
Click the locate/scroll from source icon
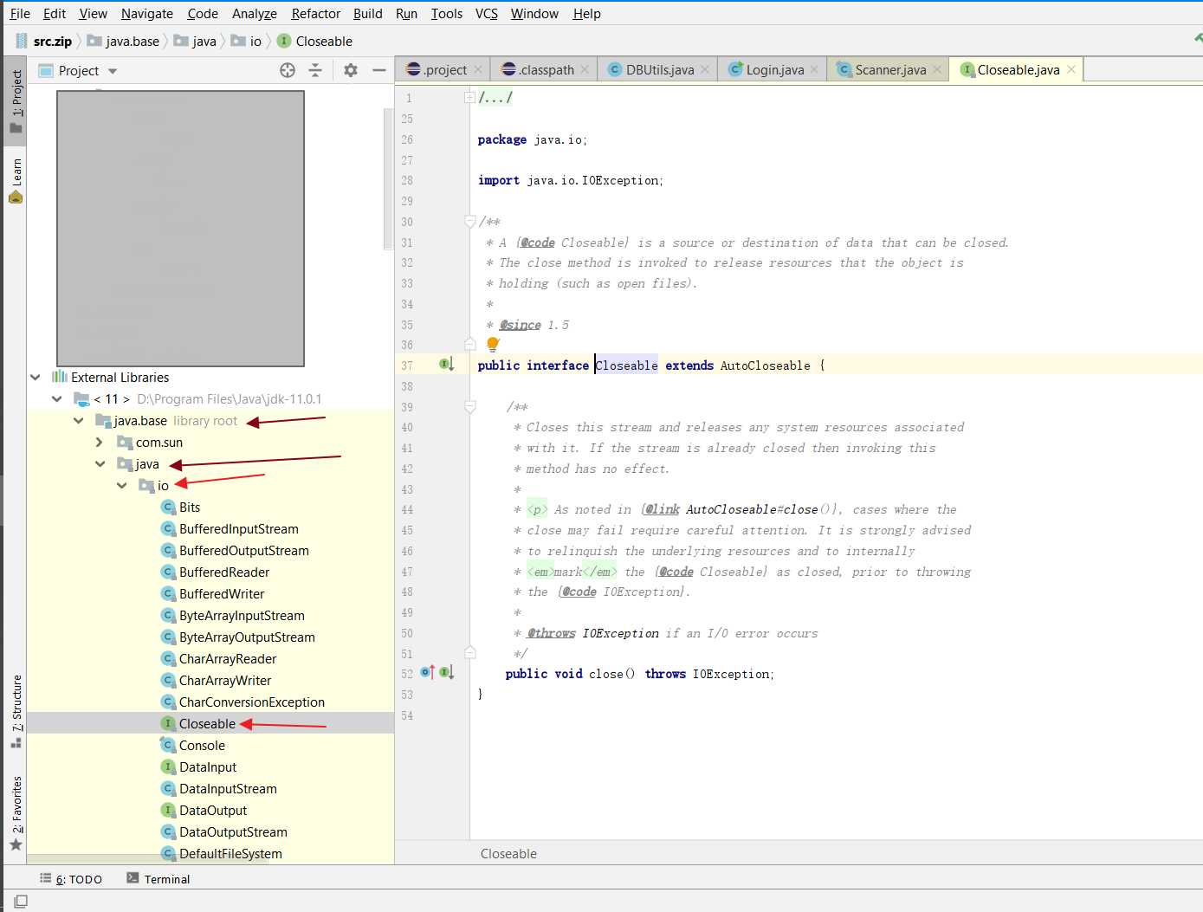click(x=288, y=70)
